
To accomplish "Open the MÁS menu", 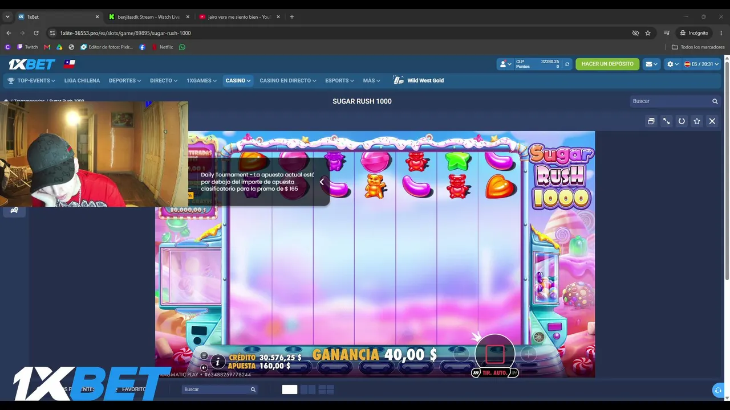I will pyautogui.click(x=371, y=81).
